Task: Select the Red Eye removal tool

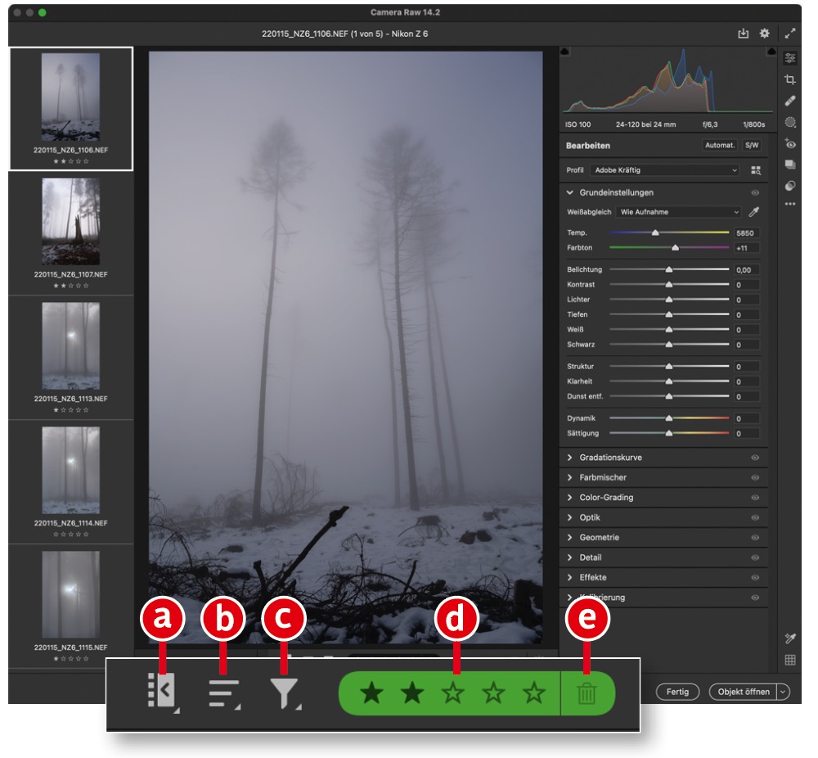Action: tap(790, 144)
